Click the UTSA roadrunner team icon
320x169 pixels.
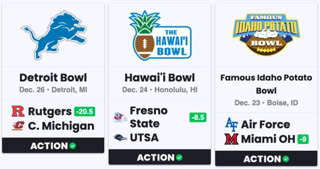(120, 138)
